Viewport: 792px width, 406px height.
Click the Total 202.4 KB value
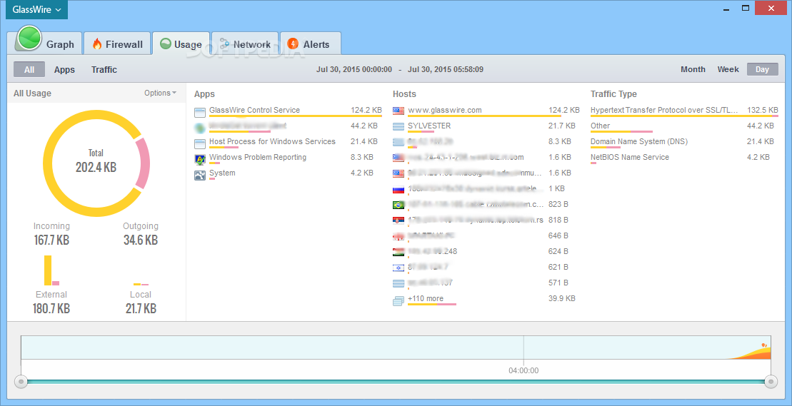coord(96,167)
